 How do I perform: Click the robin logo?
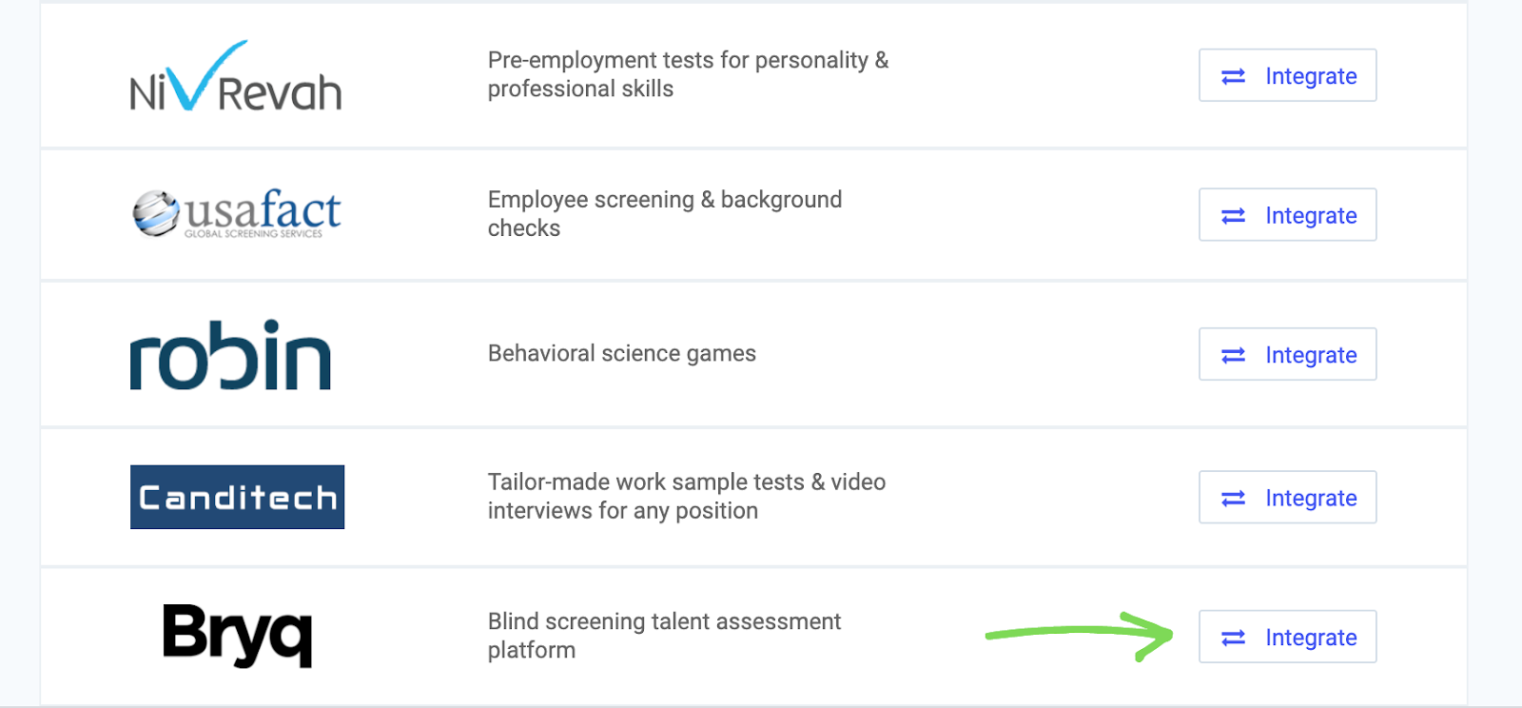[x=230, y=354]
